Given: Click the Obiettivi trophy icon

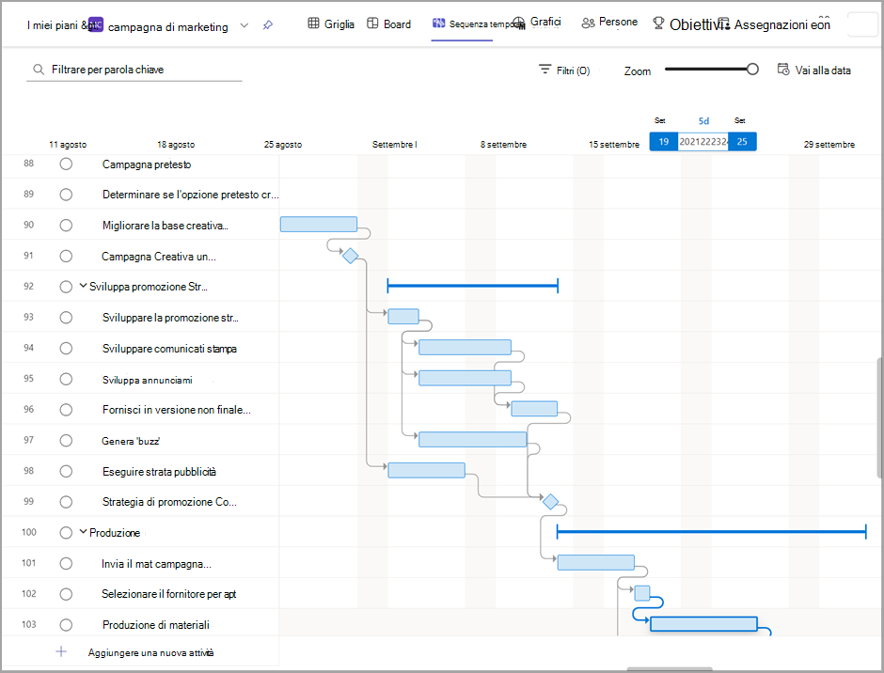Looking at the screenshot, I should 658,23.
